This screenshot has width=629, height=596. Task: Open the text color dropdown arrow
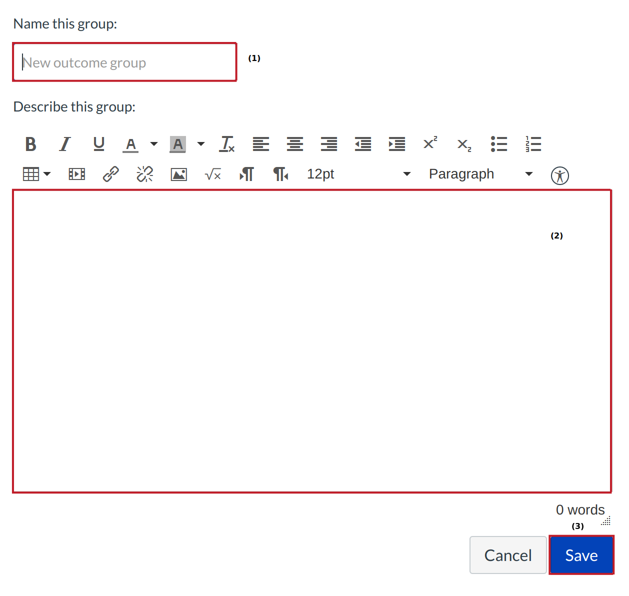[154, 144]
